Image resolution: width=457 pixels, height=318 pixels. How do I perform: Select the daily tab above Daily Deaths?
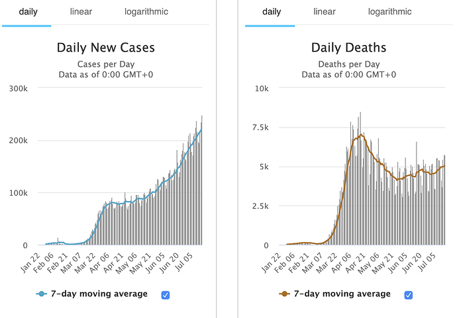pyautogui.click(x=272, y=12)
